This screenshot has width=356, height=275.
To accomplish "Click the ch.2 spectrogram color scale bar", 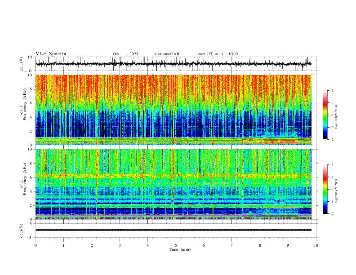I will (x=325, y=189).
